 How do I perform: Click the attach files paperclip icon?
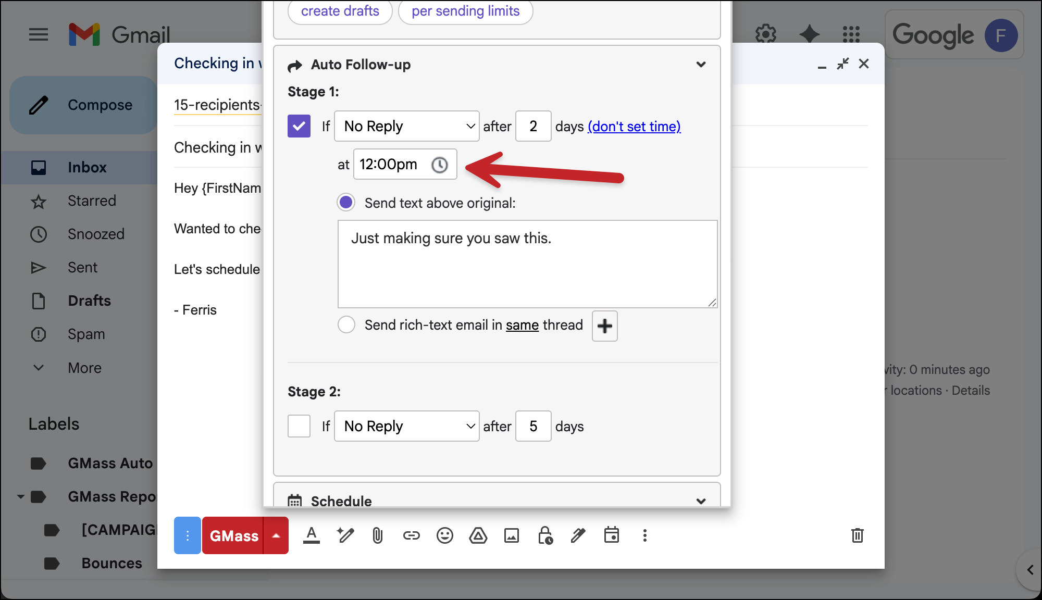(378, 535)
